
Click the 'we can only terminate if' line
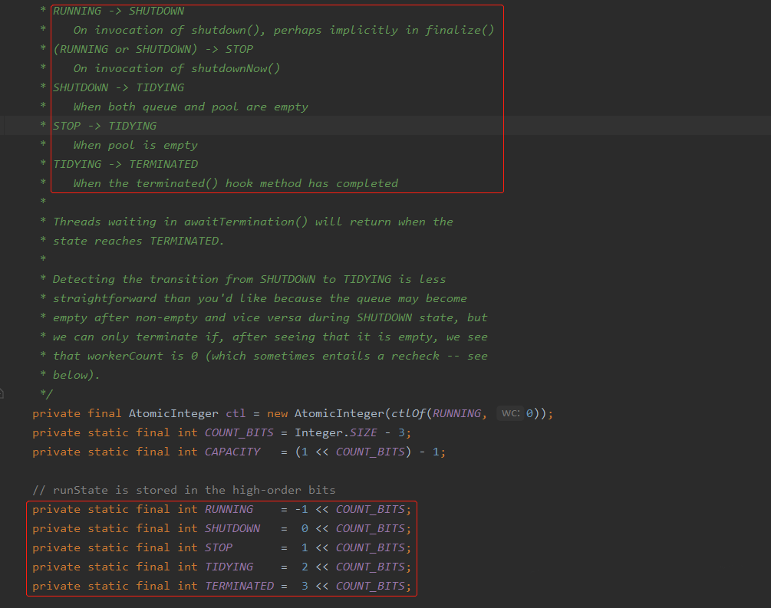click(270, 337)
